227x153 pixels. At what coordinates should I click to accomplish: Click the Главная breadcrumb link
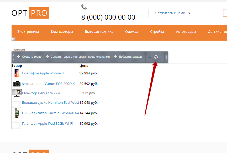18,50
